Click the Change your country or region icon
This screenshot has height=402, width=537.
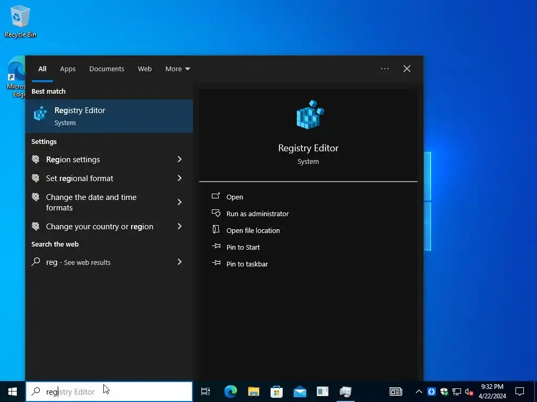[36, 226]
